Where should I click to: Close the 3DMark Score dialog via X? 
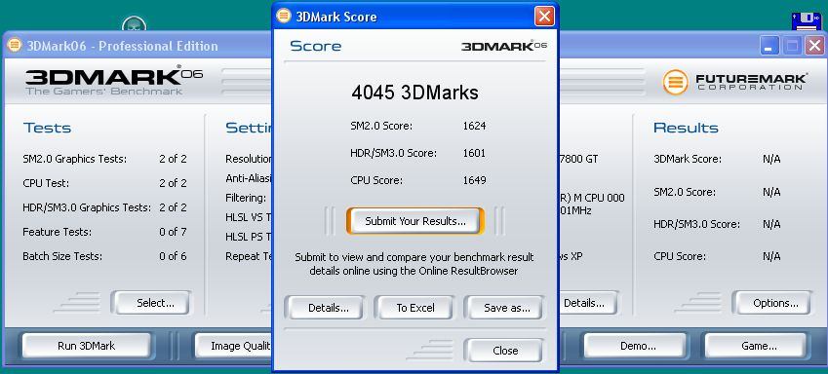pos(544,16)
